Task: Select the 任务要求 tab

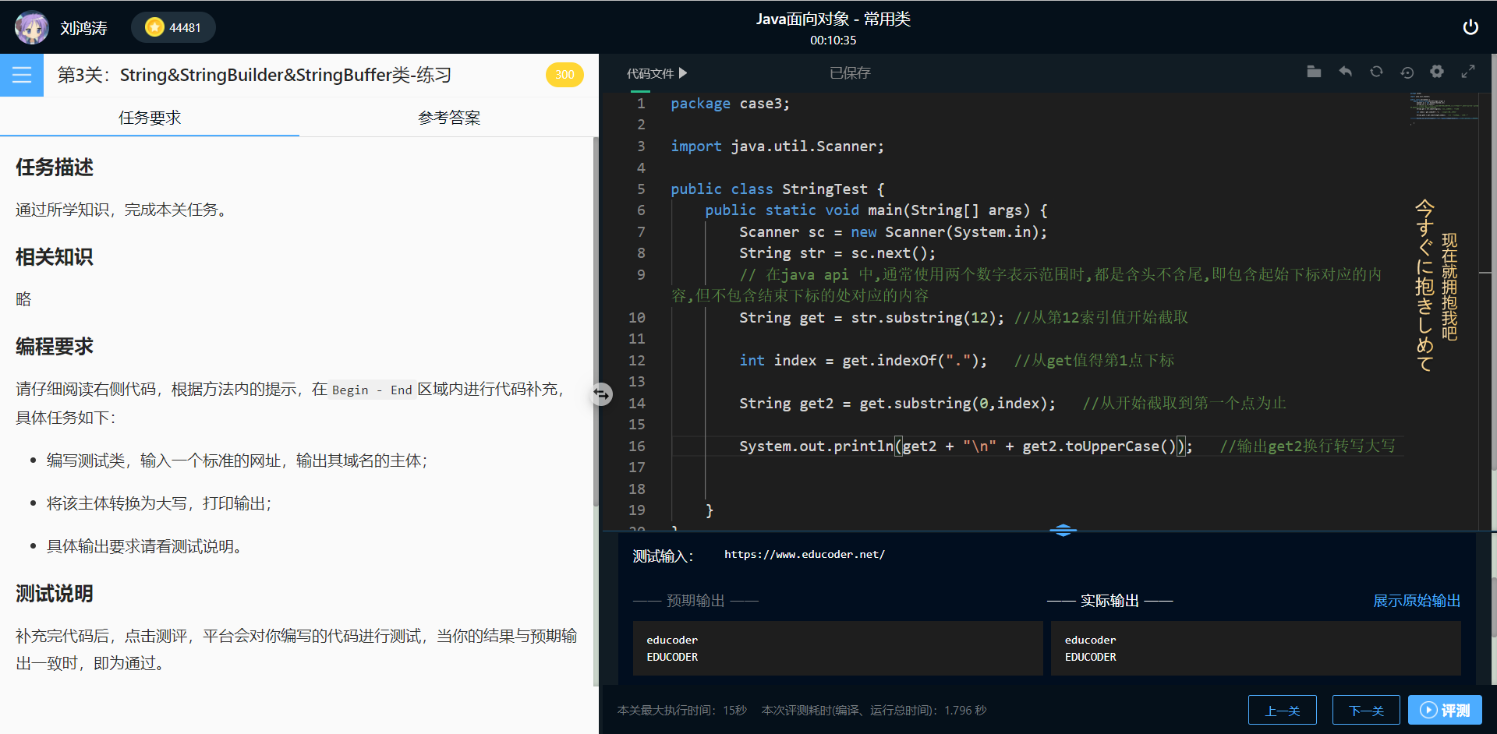Action: tap(149, 117)
